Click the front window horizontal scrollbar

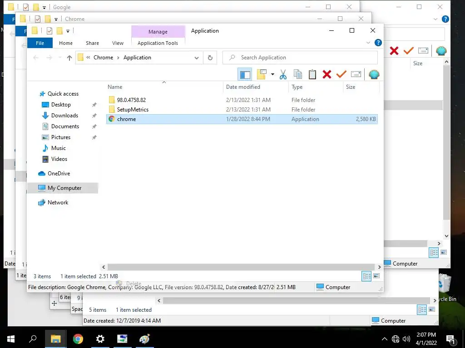click(241, 267)
